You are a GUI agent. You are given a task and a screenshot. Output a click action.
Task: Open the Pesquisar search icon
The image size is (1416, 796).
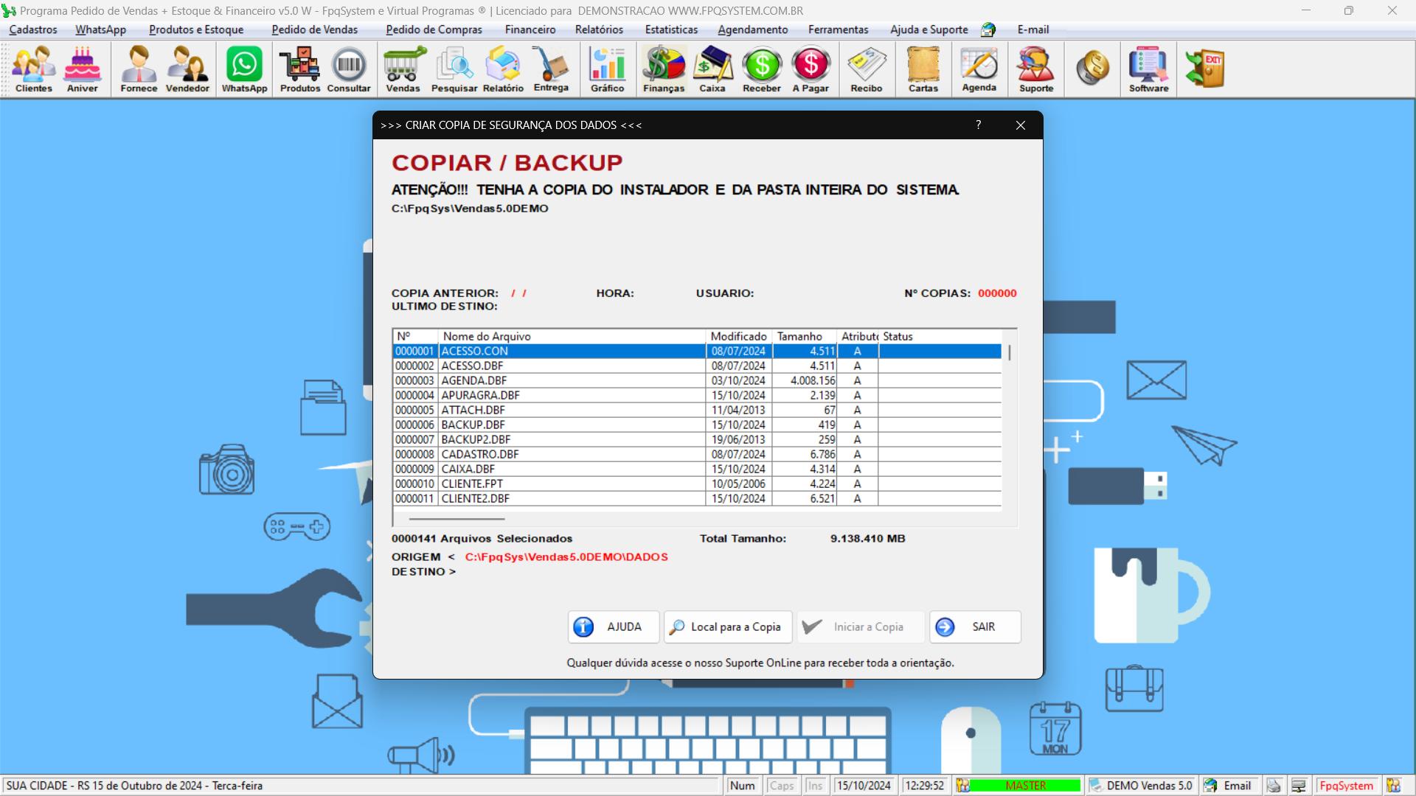[x=454, y=69]
